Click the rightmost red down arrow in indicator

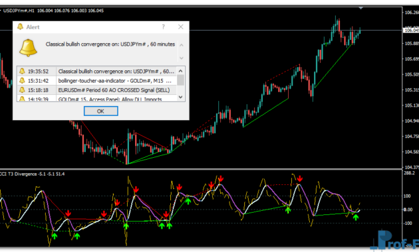click(299, 178)
